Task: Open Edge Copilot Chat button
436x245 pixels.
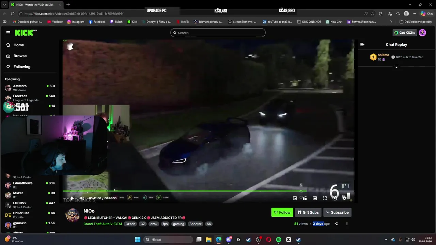Action: point(427,14)
